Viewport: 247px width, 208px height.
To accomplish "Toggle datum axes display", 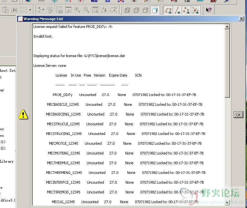I will [177, 10].
